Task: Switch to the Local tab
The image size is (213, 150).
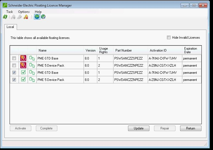Action: pyautogui.click(x=10, y=27)
